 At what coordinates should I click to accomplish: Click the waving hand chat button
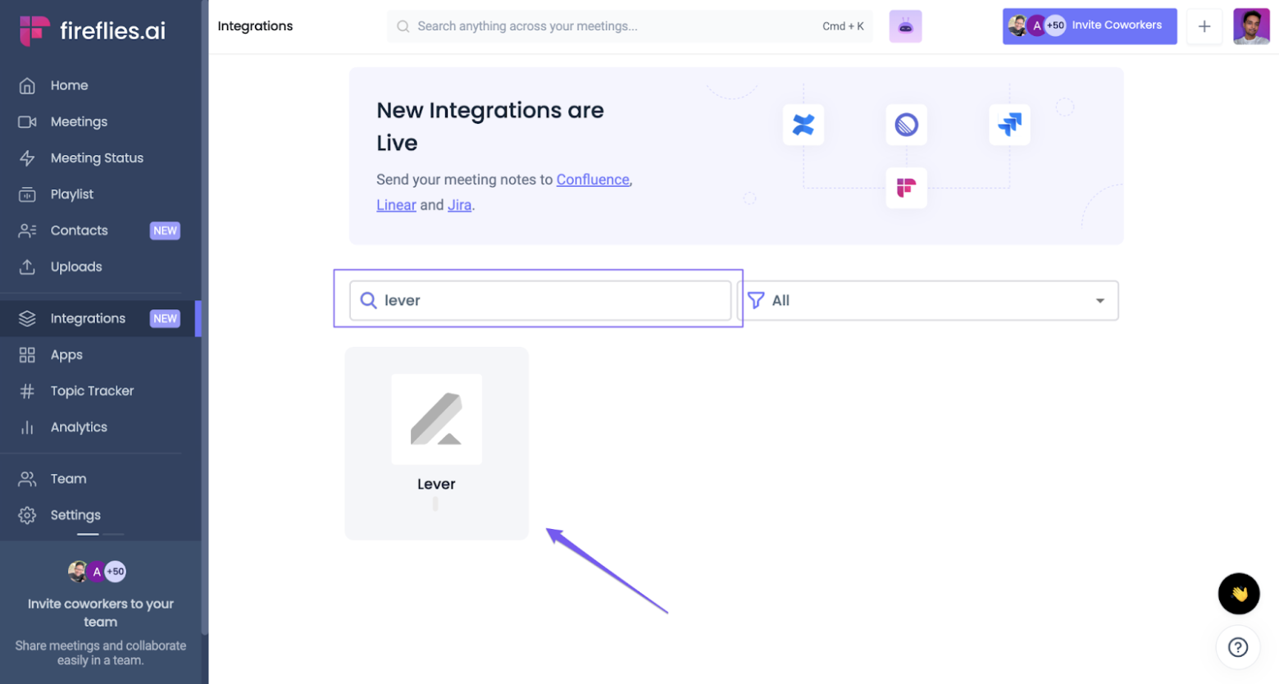(1238, 593)
